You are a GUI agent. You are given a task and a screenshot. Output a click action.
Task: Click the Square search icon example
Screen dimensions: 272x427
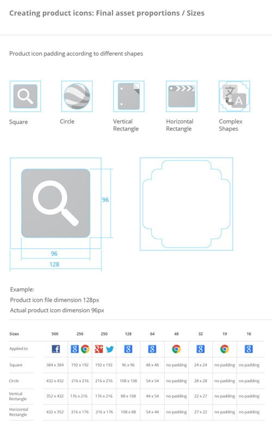coord(26,96)
